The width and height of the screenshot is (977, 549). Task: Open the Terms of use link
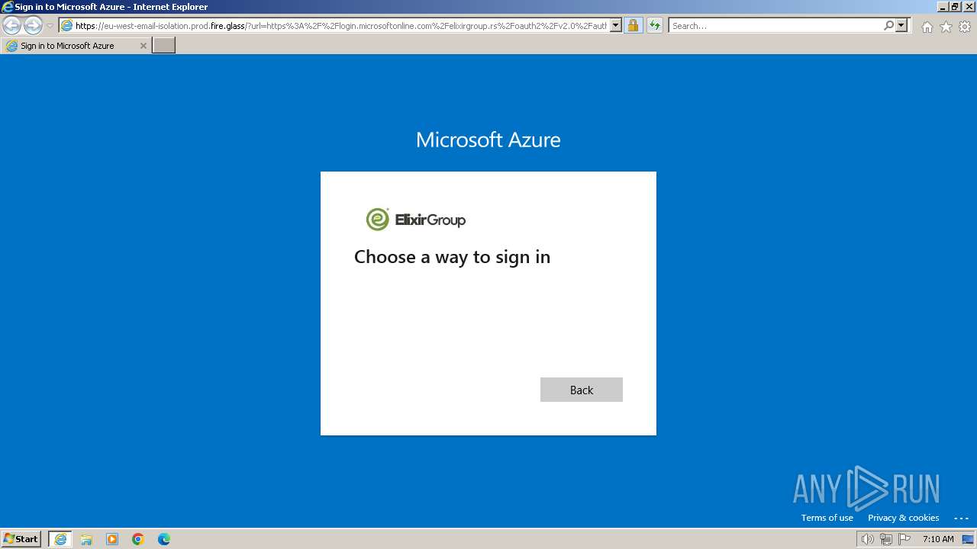point(827,518)
